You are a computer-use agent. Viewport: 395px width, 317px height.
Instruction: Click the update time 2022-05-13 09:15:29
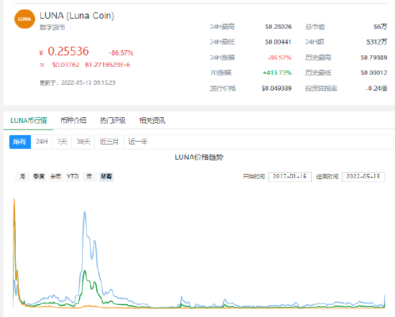tap(88, 83)
